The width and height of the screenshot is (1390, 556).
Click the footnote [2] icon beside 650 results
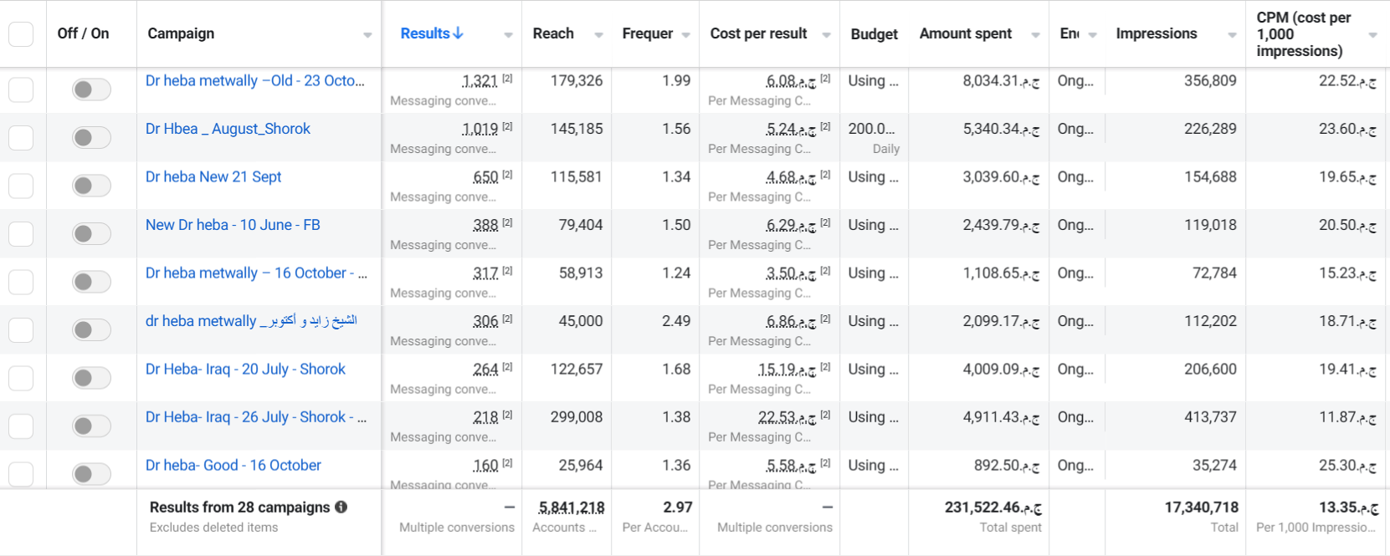[507, 175]
